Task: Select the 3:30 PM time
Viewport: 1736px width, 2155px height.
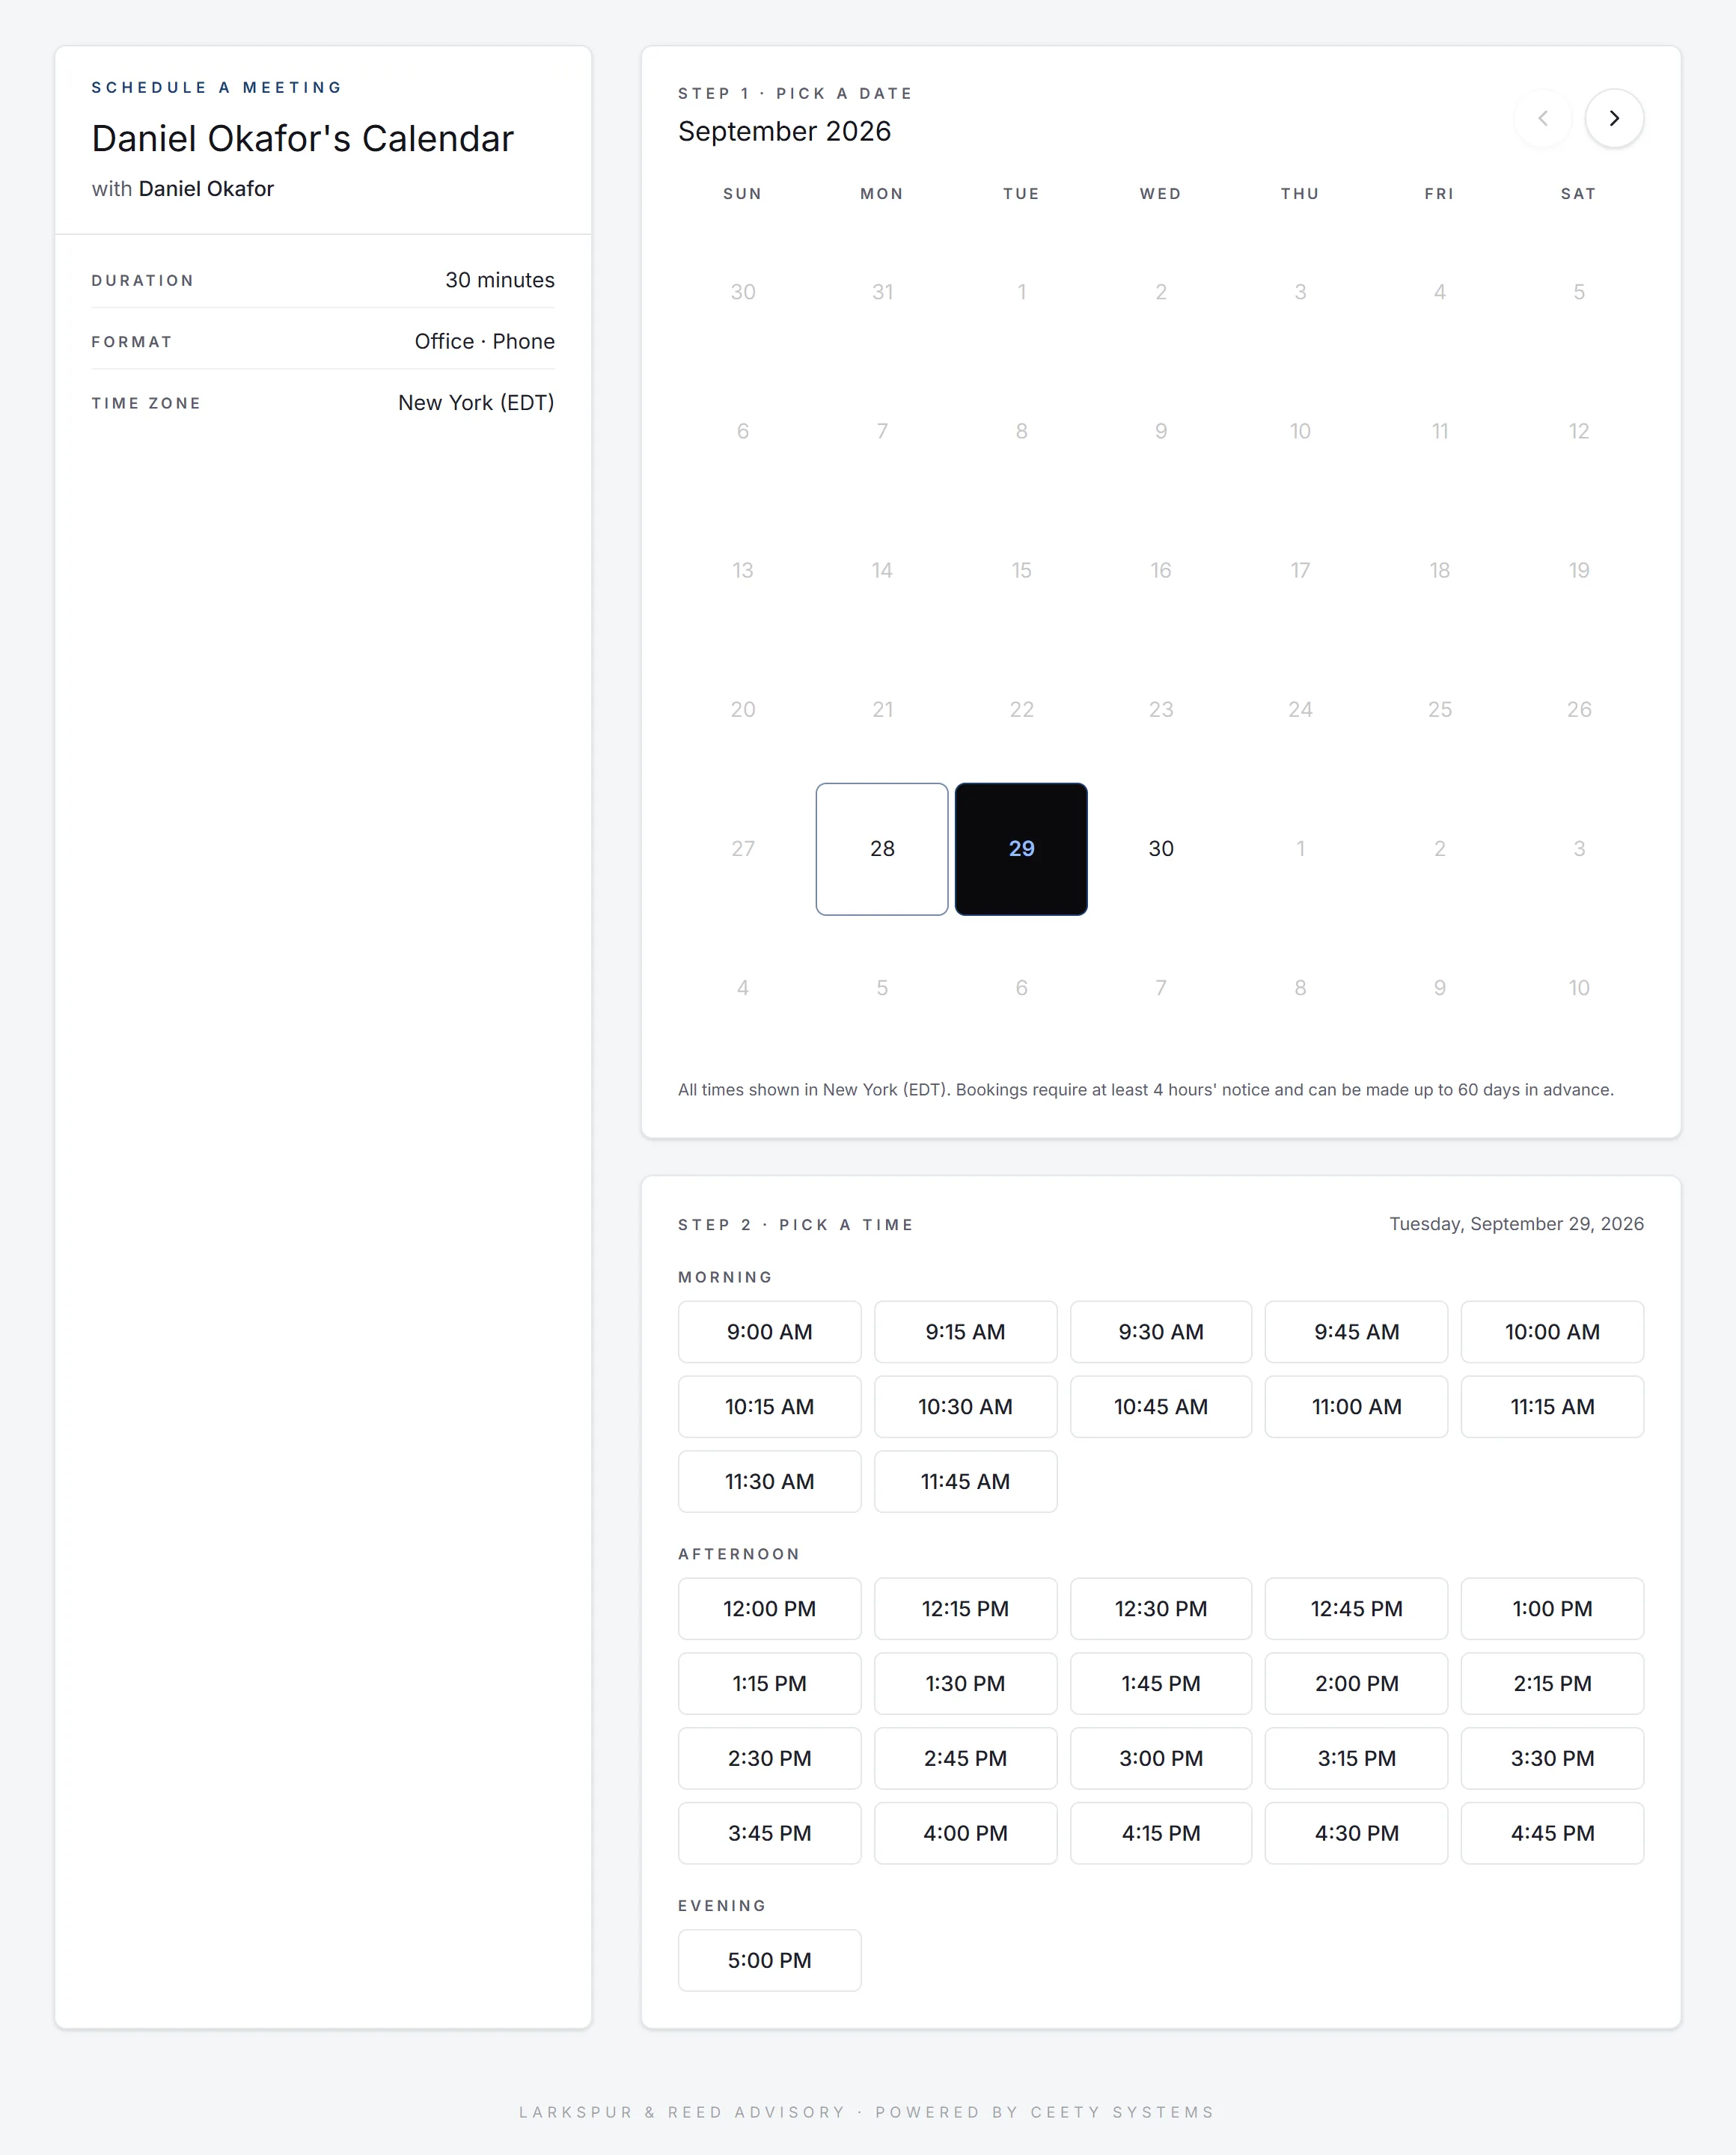Action: pyautogui.click(x=1552, y=1759)
